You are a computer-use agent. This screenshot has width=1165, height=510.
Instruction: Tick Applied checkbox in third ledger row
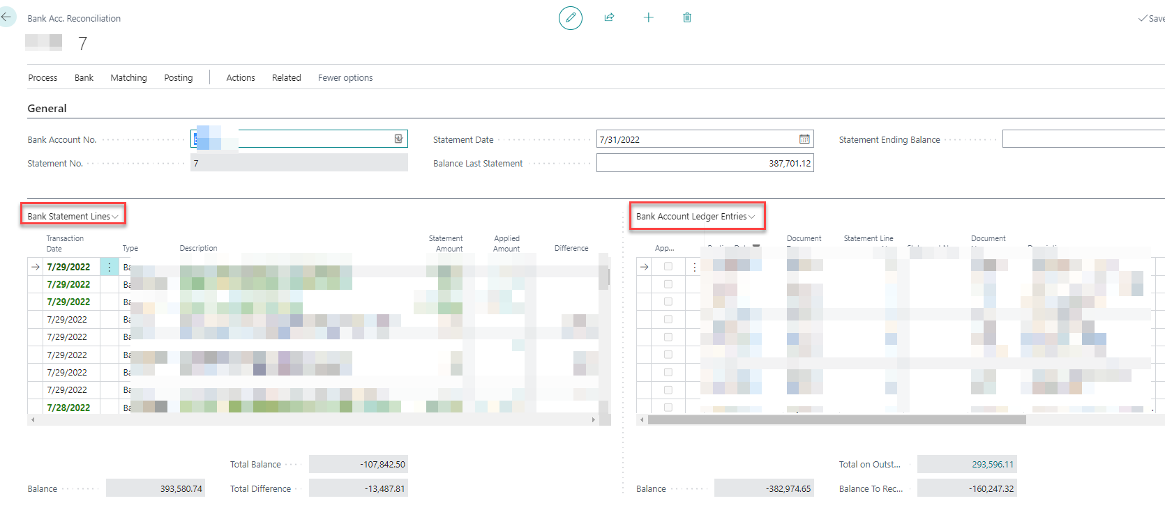[x=668, y=302]
